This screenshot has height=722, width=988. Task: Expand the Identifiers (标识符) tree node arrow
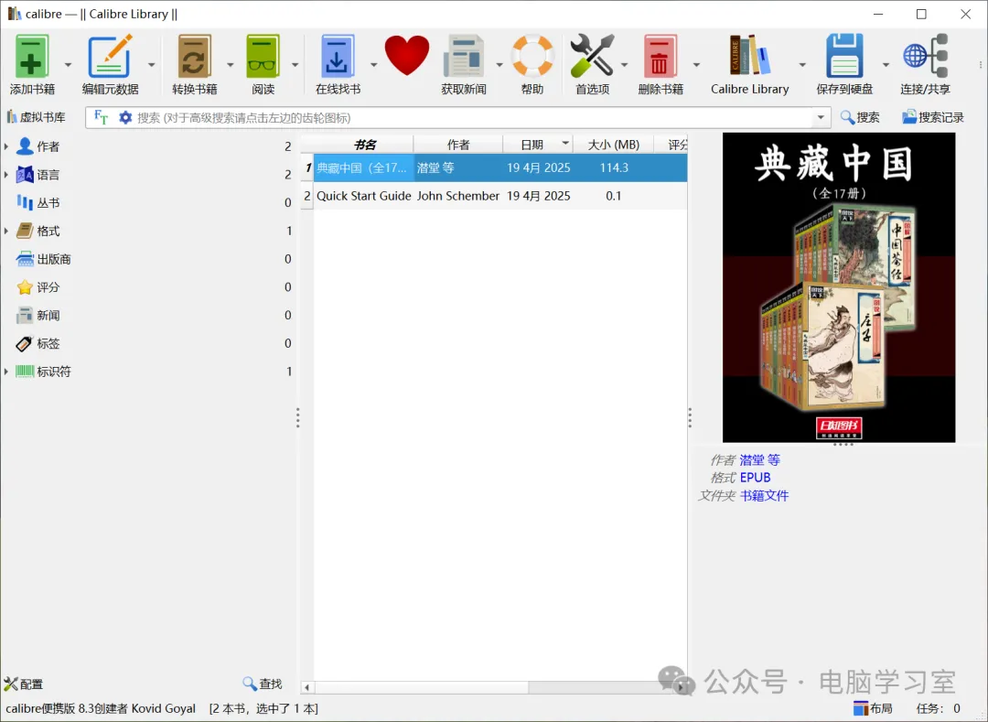pos(6,372)
